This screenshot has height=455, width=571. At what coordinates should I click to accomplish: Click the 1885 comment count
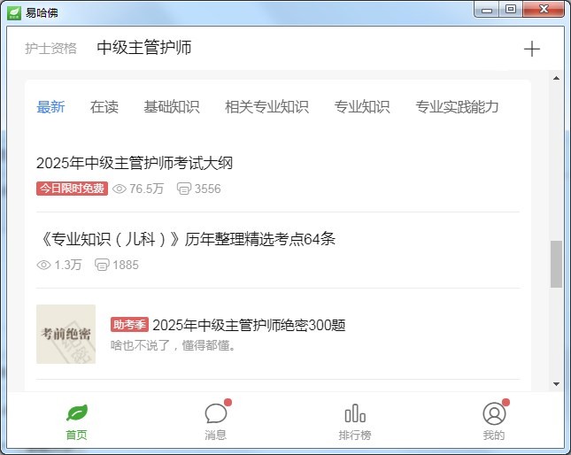[x=126, y=265]
